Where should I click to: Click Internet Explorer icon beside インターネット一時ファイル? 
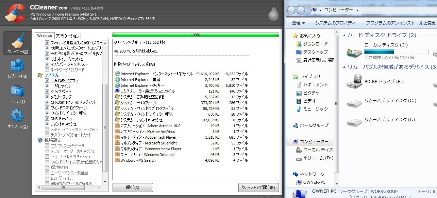click(x=117, y=74)
